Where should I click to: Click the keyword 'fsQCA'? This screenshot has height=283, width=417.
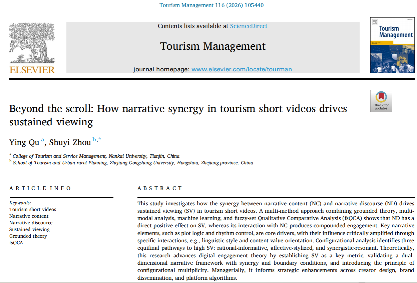[16, 243]
